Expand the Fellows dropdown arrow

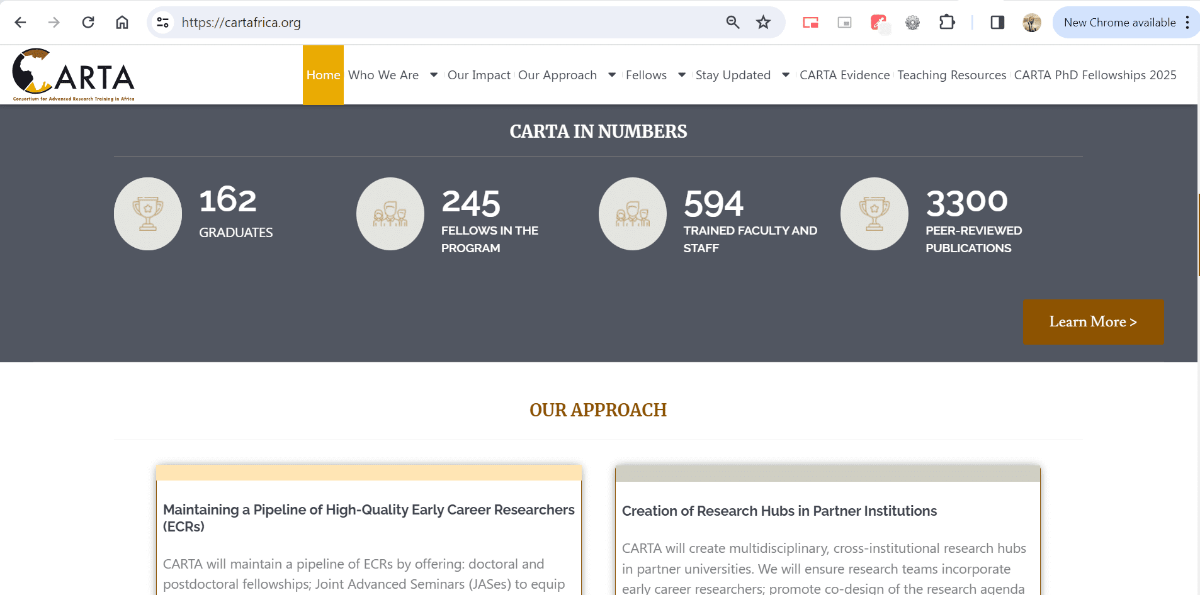682,75
